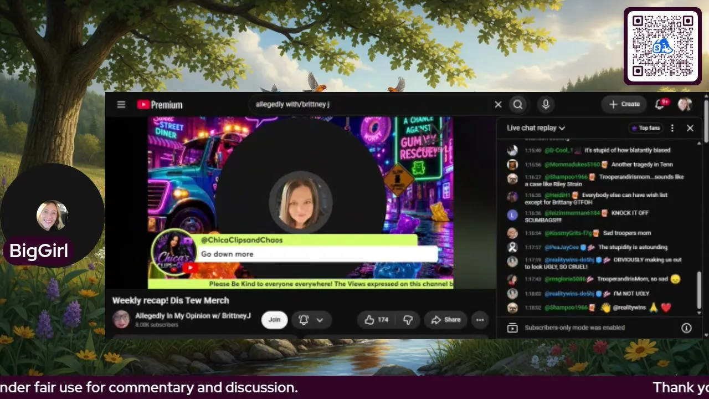
Task: Start voice search with the microphone
Action: pyautogui.click(x=546, y=104)
